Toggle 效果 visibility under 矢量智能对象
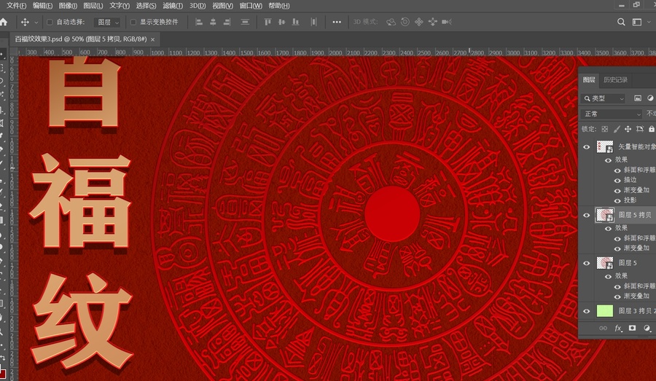Viewport: 656px width, 381px height. (608, 160)
